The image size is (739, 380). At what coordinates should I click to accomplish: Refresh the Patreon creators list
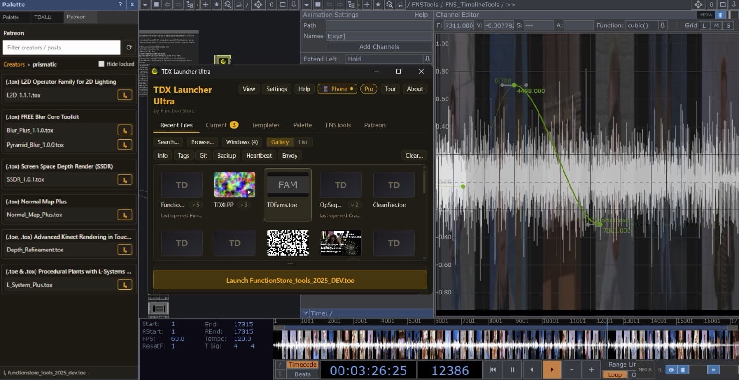click(129, 47)
